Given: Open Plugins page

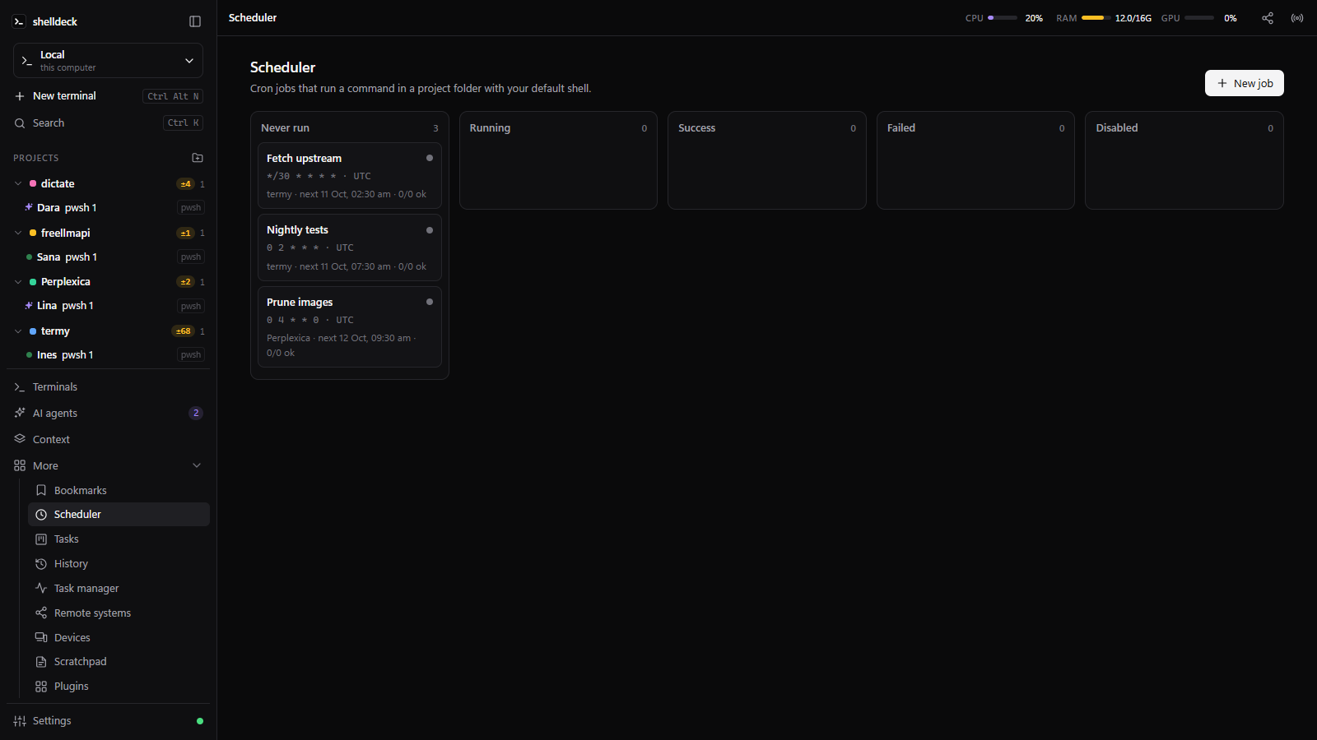Looking at the screenshot, I should coord(119,687).
